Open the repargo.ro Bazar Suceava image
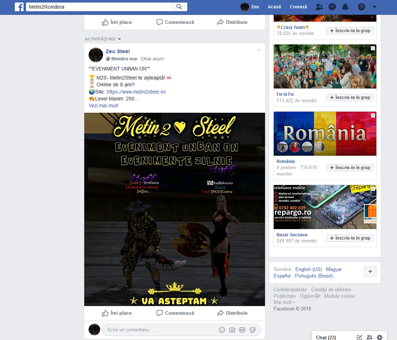Viewport: 397px width, 340px height. coord(325,207)
